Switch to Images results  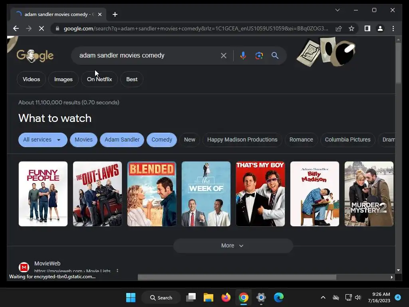point(64,79)
